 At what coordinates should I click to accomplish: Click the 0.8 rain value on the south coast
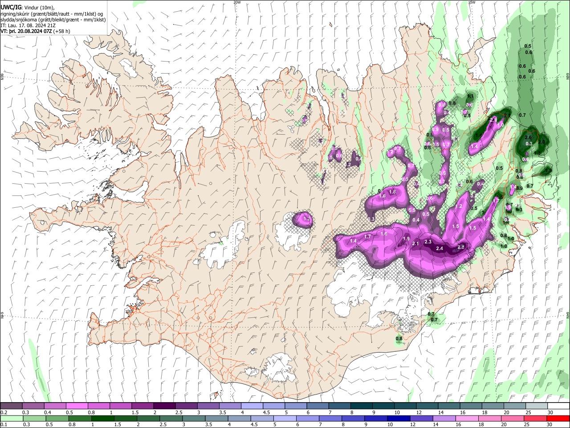(399, 339)
